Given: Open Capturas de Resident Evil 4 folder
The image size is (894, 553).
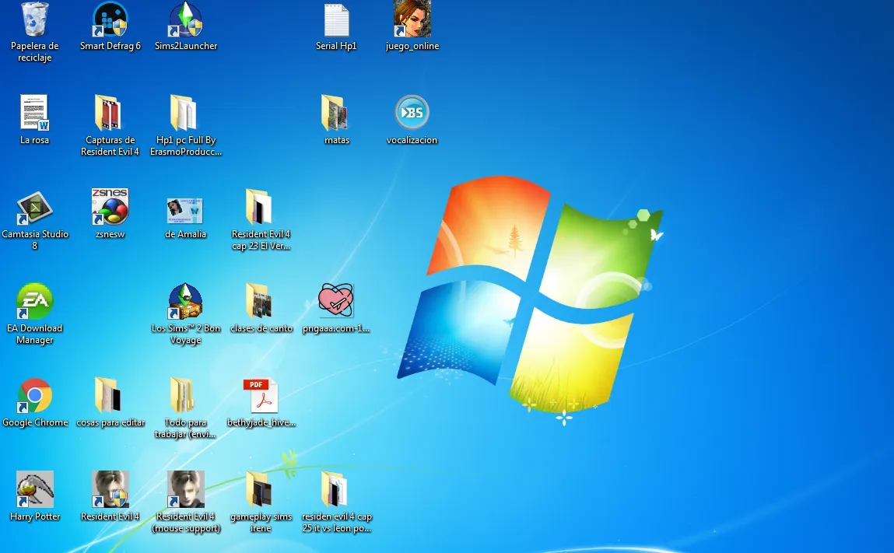Looking at the screenshot, I should coord(108,112).
